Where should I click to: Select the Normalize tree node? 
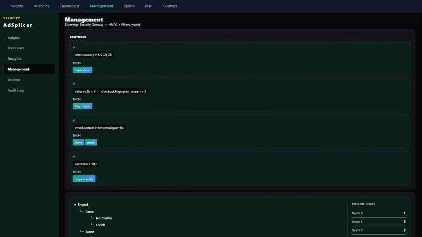pyautogui.click(x=103, y=218)
